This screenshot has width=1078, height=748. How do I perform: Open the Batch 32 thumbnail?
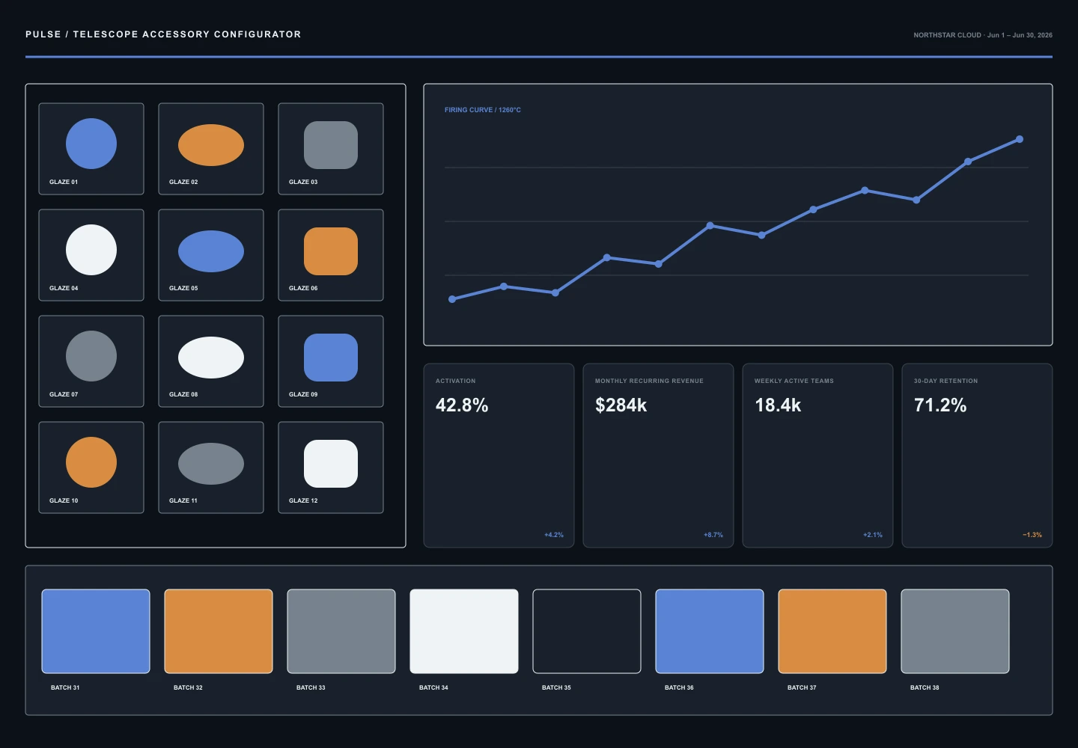[x=219, y=631]
